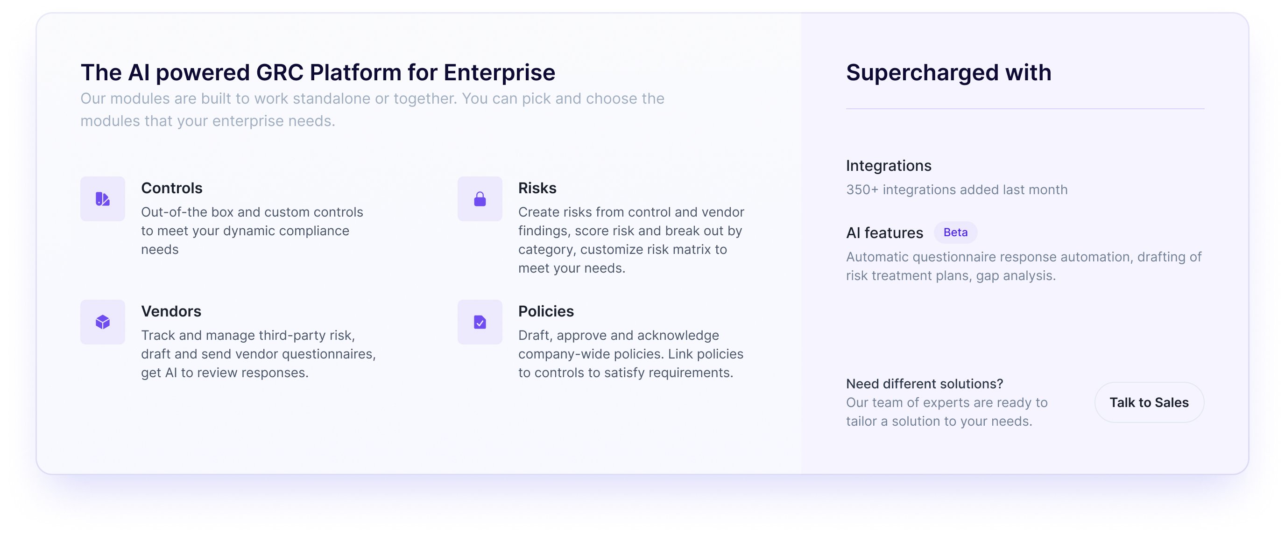Select the Policies module heading
This screenshot has height=534, width=1285.
(546, 311)
